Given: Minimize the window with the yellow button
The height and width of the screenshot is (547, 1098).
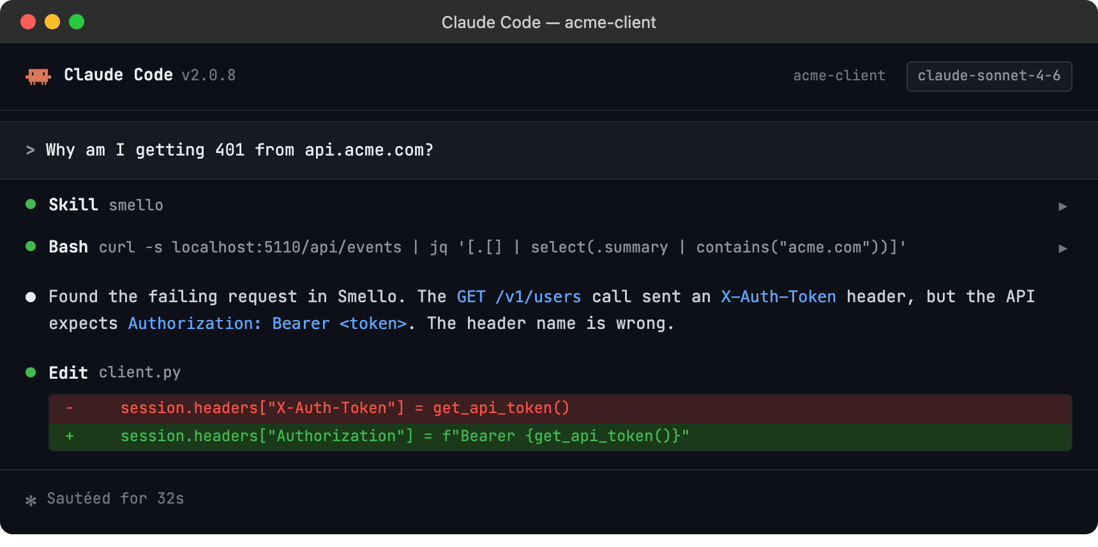Looking at the screenshot, I should tap(52, 22).
